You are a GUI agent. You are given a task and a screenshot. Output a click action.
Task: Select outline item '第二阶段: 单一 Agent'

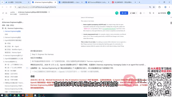pos(12,46)
